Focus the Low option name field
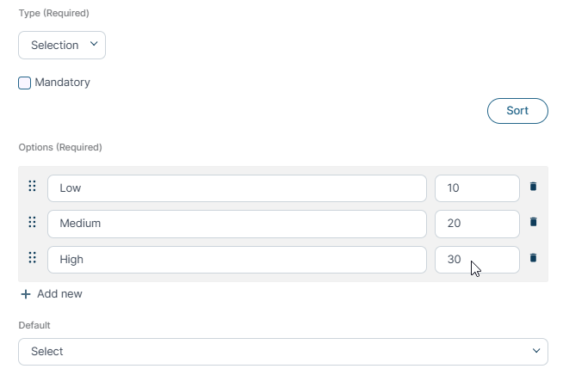The height and width of the screenshot is (375, 563). point(237,188)
